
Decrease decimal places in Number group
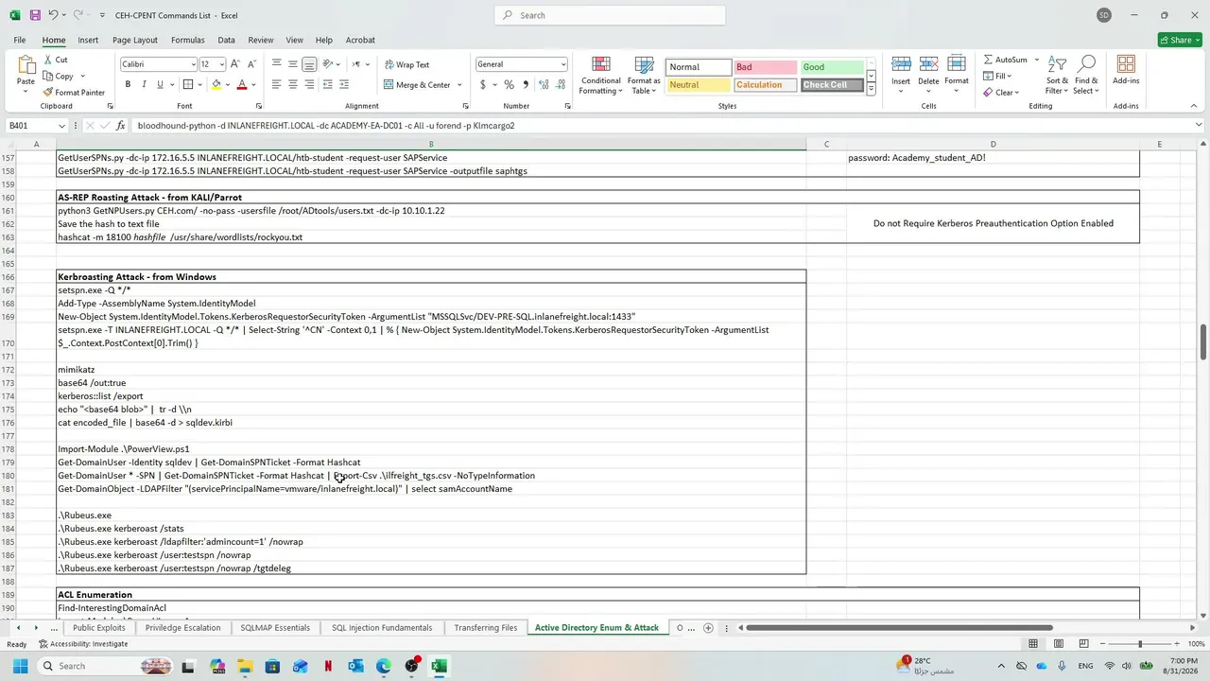click(559, 85)
